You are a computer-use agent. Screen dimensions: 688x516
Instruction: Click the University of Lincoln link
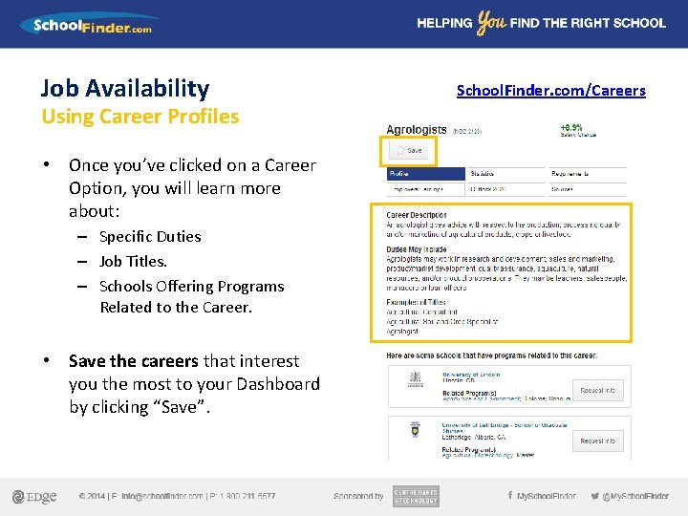471,375
